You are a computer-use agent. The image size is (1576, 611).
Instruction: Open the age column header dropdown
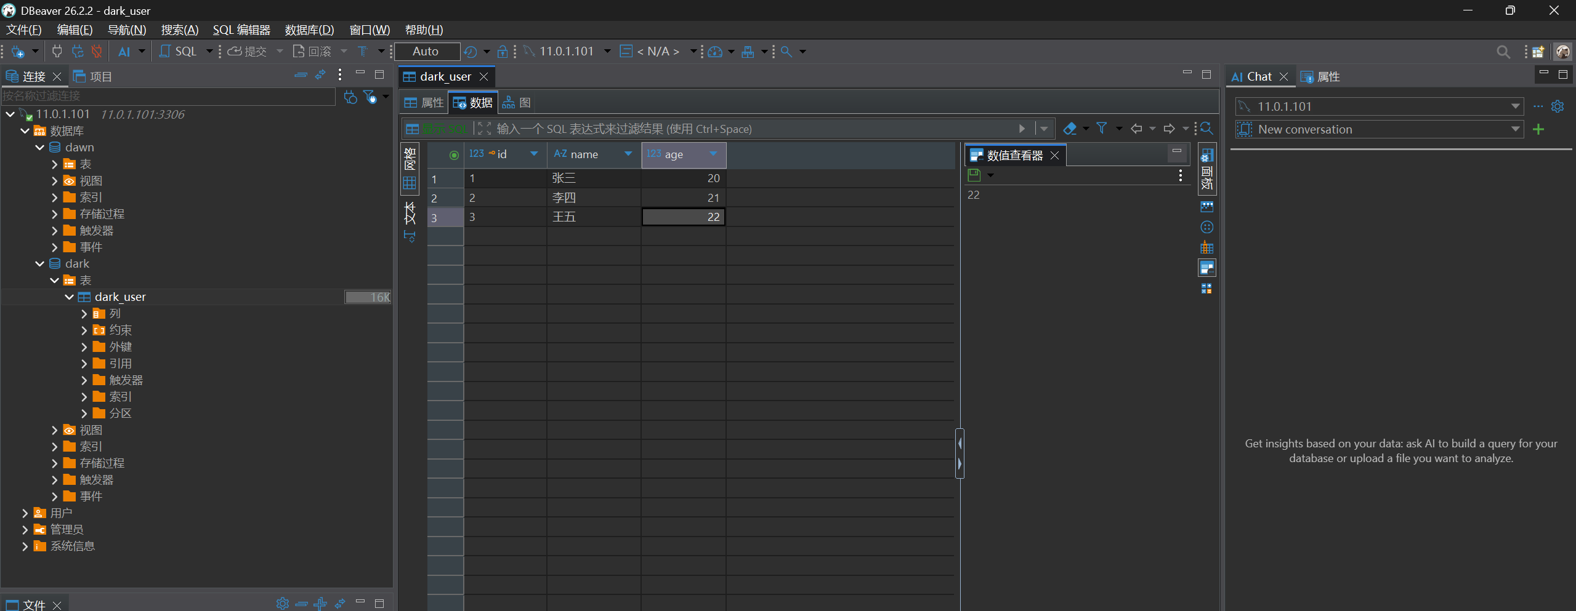click(713, 154)
